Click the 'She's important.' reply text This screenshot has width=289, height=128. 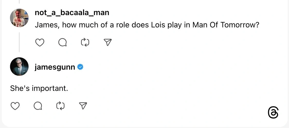click(x=39, y=88)
